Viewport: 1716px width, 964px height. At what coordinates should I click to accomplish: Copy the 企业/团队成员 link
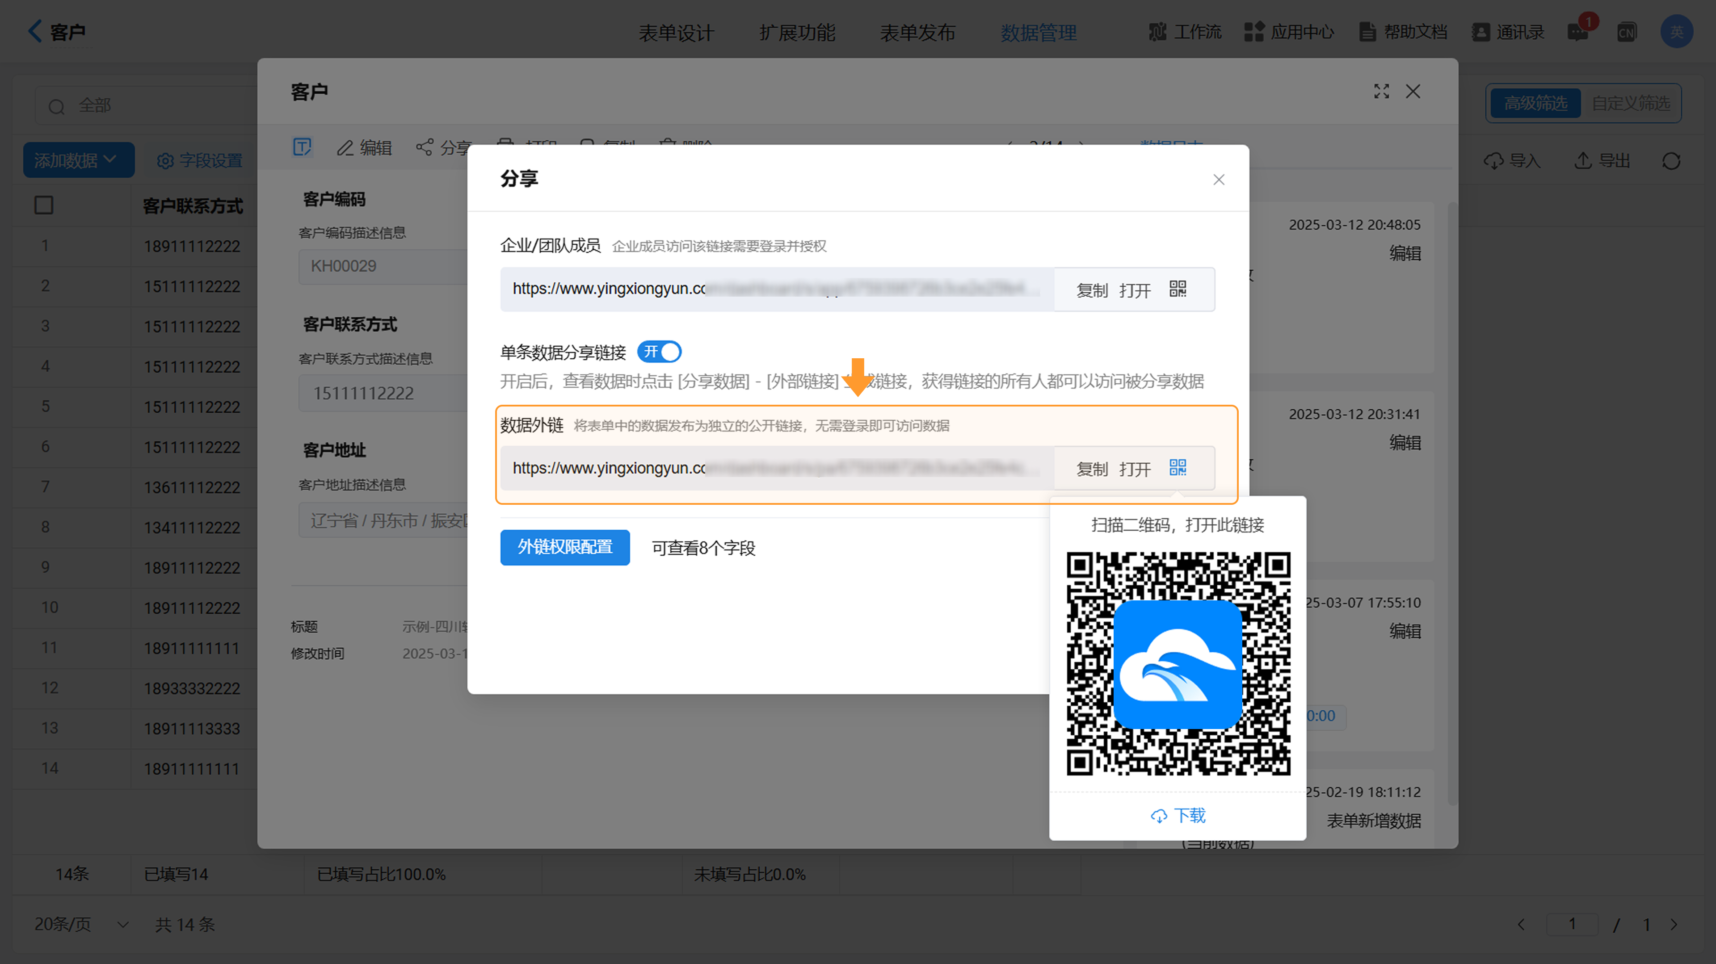coord(1092,290)
